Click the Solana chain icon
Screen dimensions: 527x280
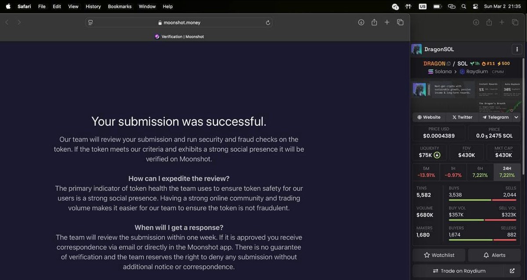click(x=430, y=71)
